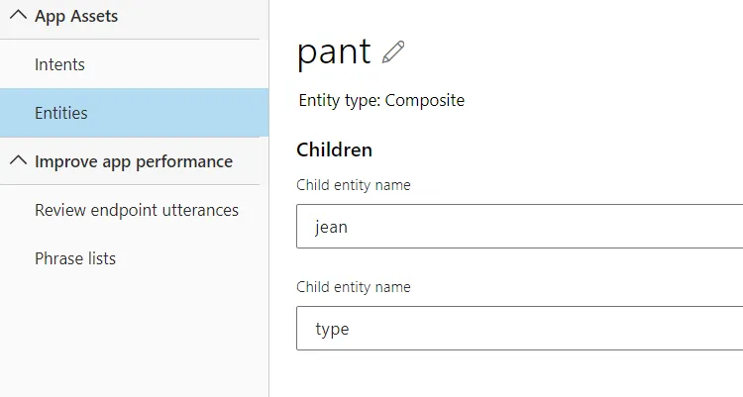Click the Entity type: Composite text
The width and height of the screenshot is (743, 397).
[x=381, y=100]
